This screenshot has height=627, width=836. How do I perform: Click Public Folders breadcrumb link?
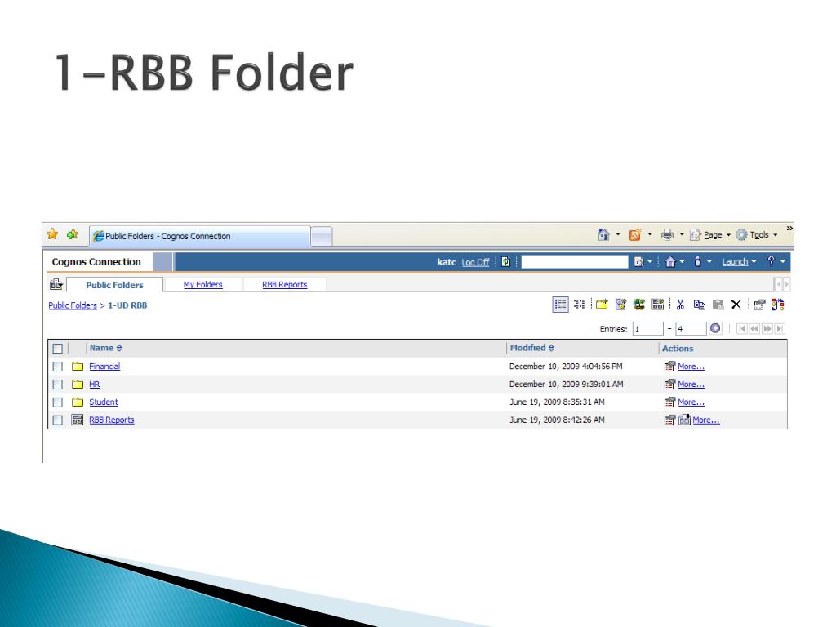click(x=73, y=305)
